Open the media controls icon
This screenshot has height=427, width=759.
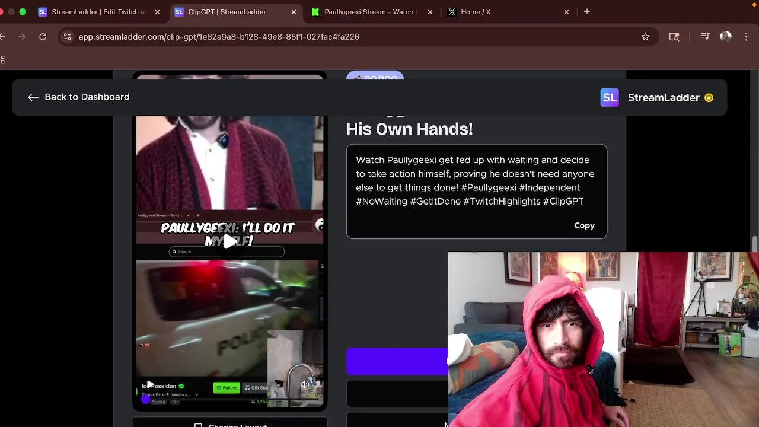[705, 37]
